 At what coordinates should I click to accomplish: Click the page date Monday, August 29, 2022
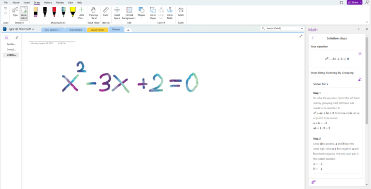pyautogui.click(x=42, y=43)
